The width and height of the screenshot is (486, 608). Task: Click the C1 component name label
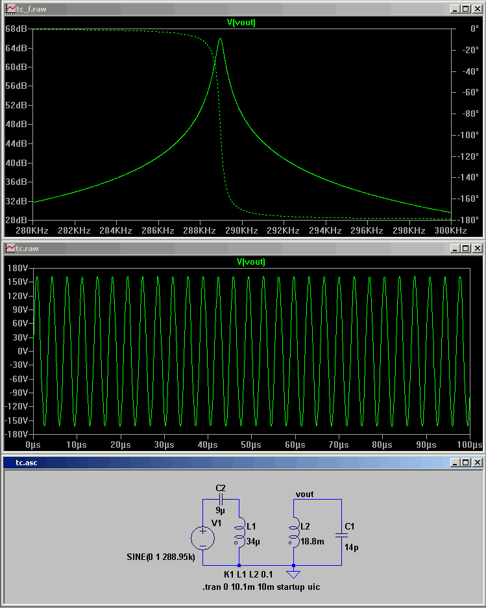350,526
